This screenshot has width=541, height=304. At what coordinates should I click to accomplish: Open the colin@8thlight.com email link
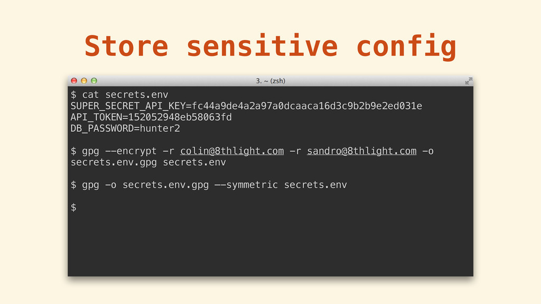[x=232, y=151]
